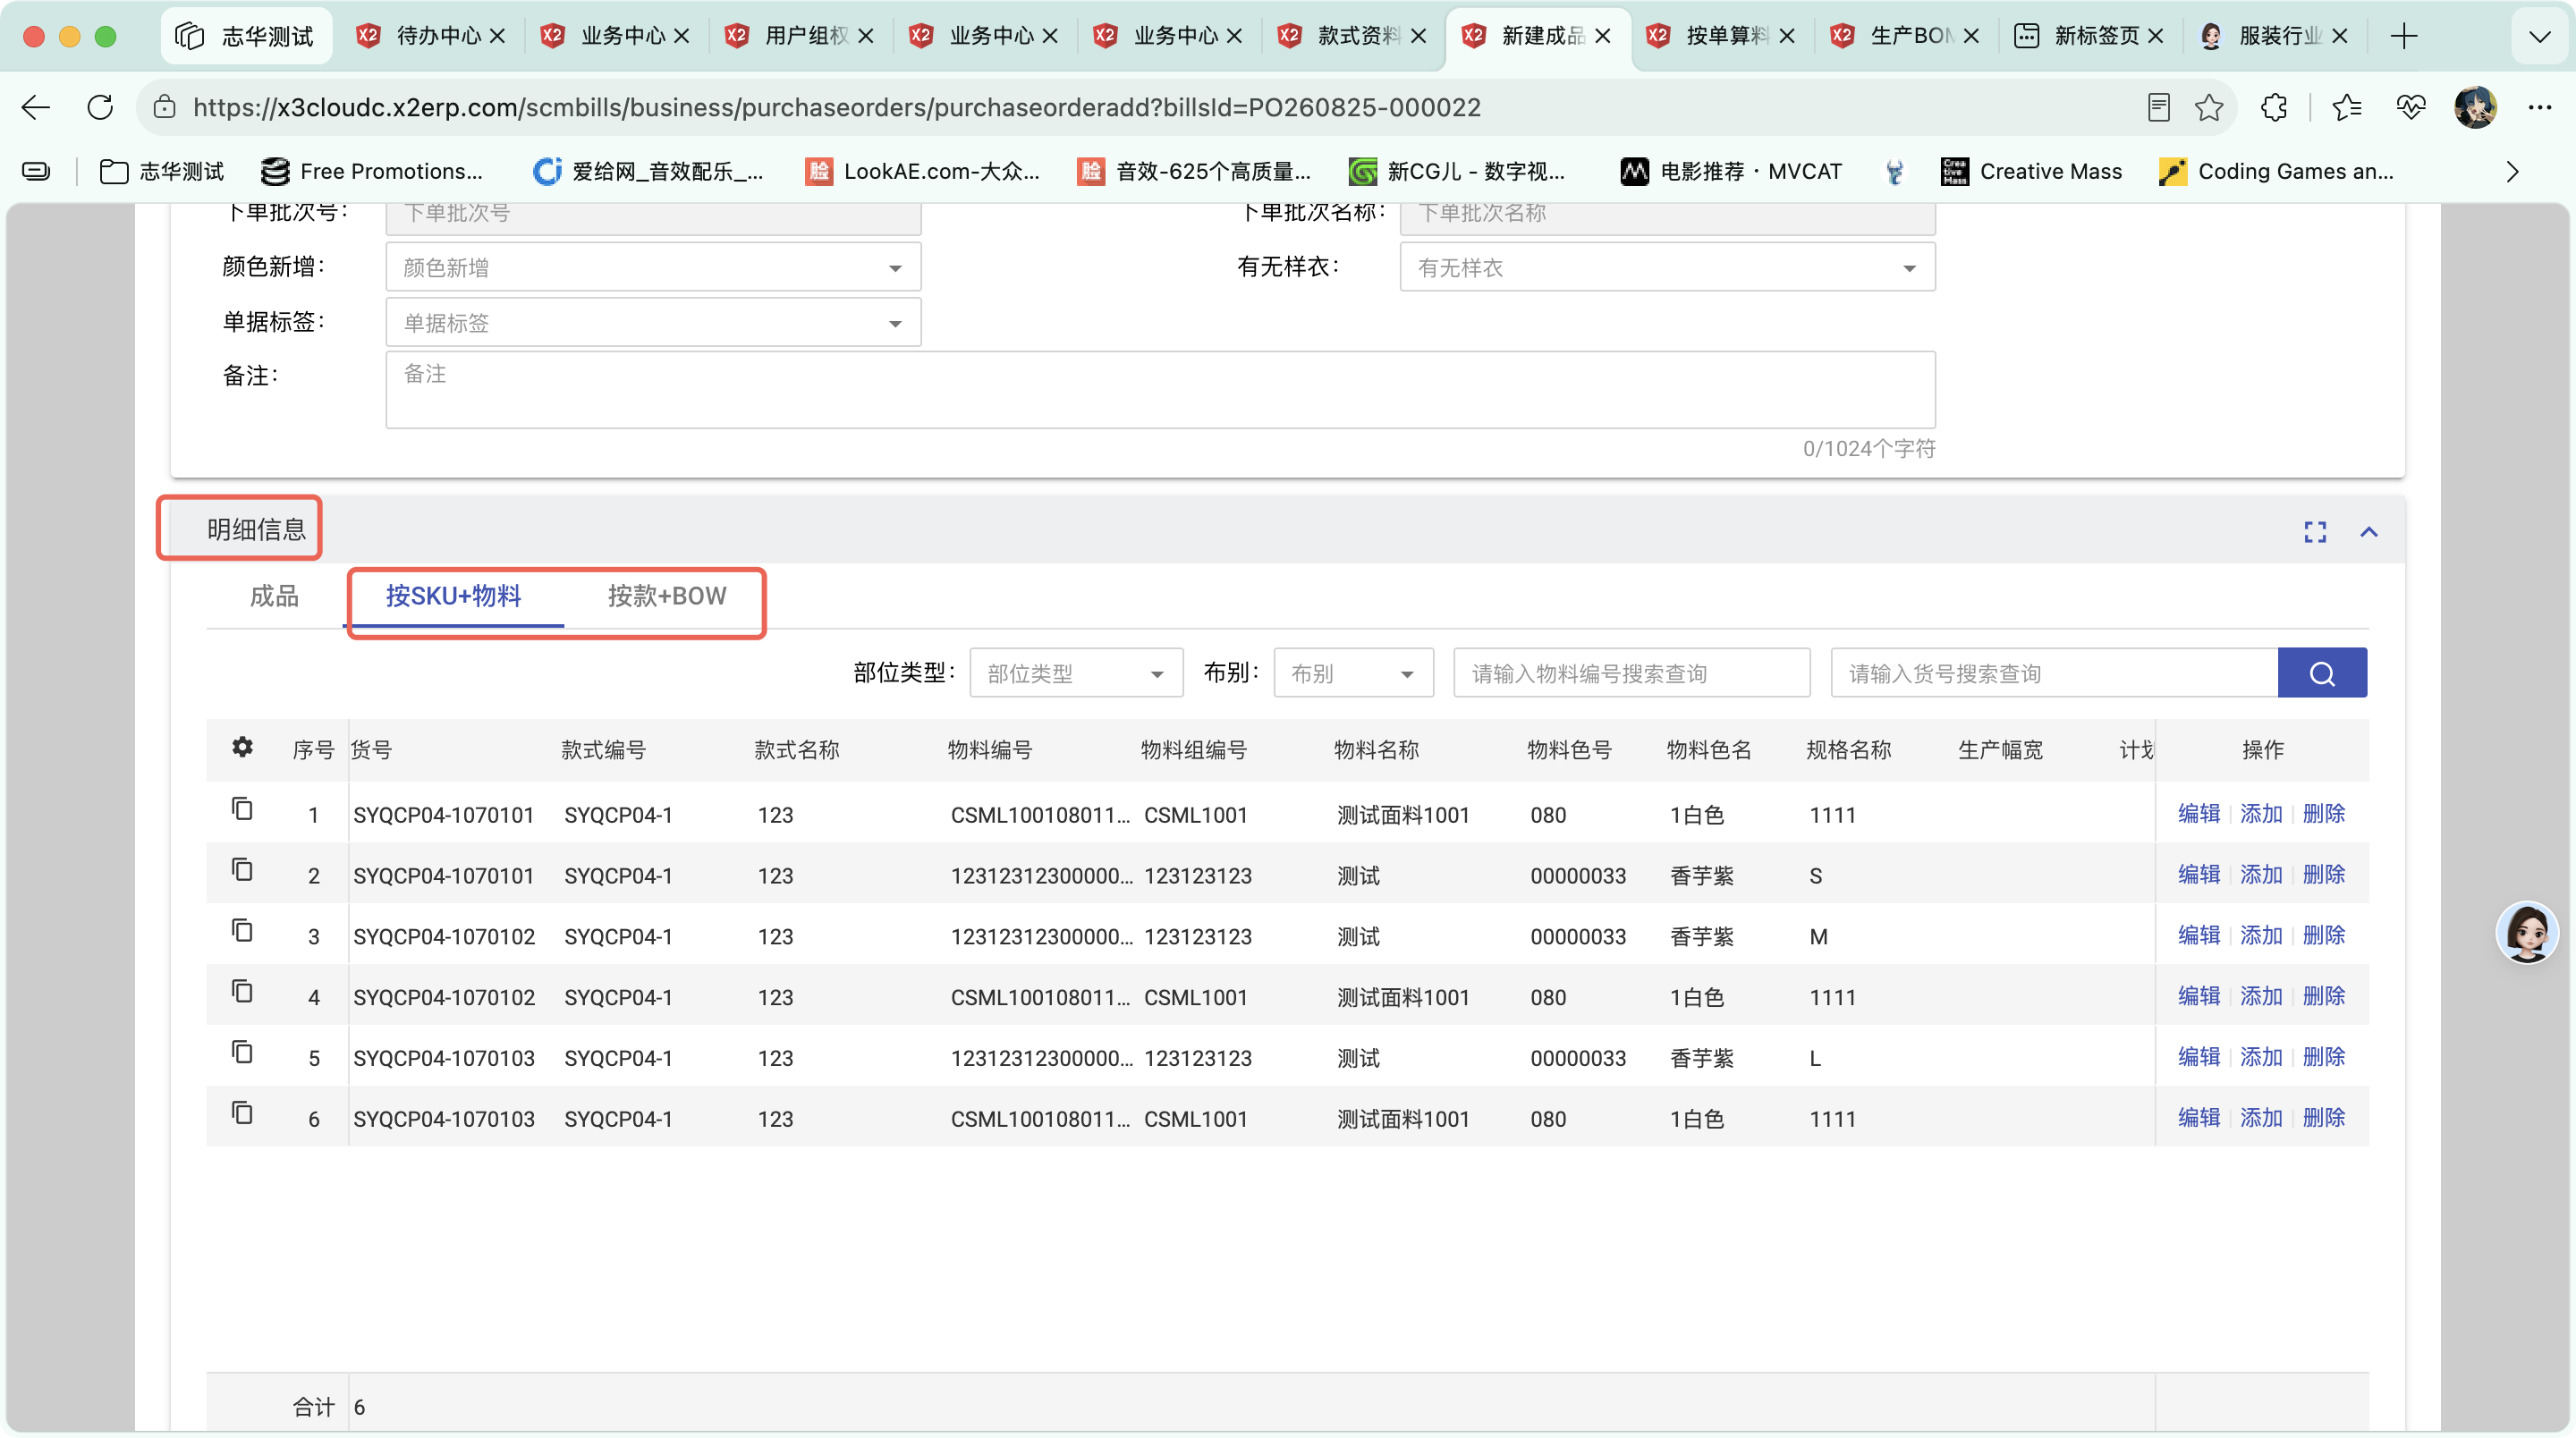Open the browser favorites list icon
Screen dimensions: 2576x1438
coord(2346,107)
